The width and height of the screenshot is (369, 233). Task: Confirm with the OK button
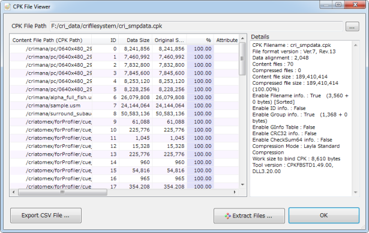point(324,216)
